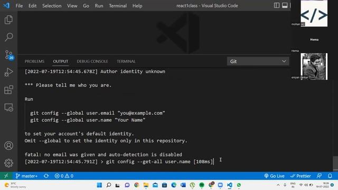Open Microsoft Word from the taskbar

pyautogui.click(x=183, y=185)
